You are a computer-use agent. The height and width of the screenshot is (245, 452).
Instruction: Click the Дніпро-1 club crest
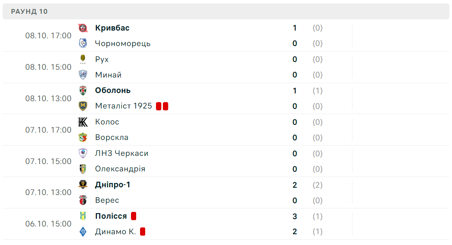(x=83, y=185)
